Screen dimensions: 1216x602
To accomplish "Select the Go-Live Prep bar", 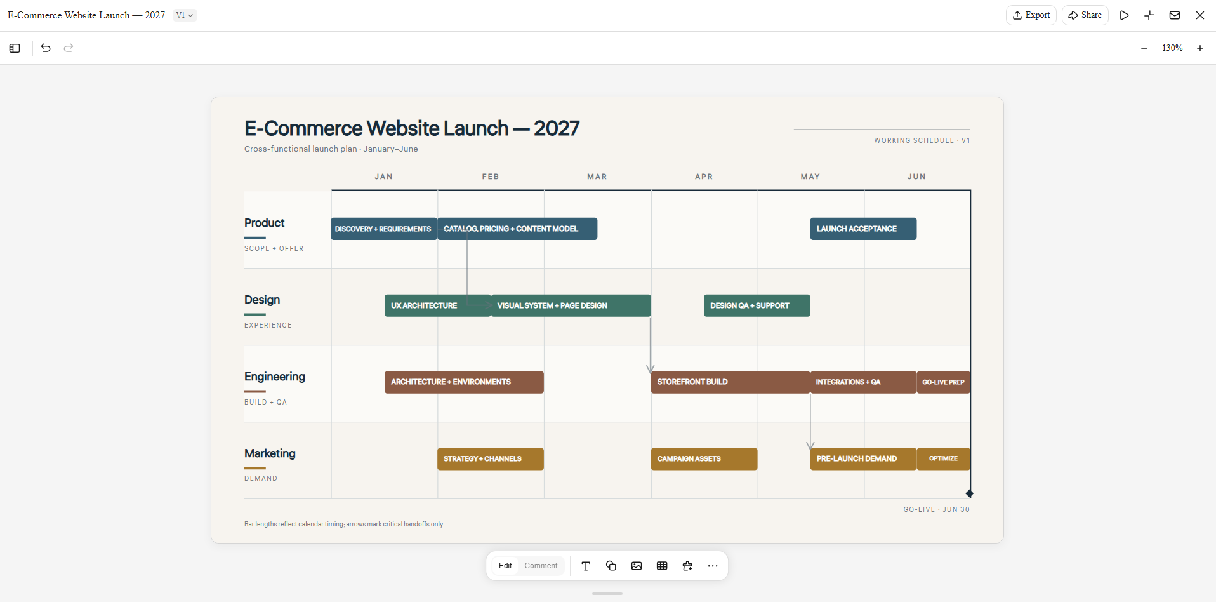I will click(944, 382).
